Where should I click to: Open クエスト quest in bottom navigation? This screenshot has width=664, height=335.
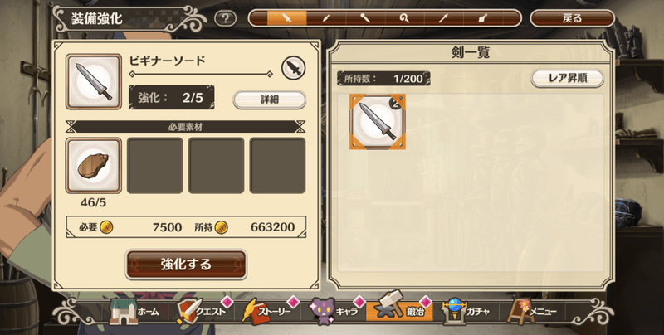(203, 312)
